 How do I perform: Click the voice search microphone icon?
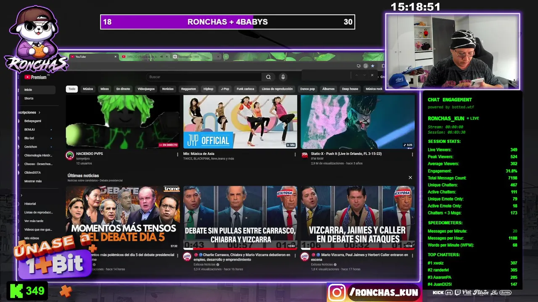point(283,77)
